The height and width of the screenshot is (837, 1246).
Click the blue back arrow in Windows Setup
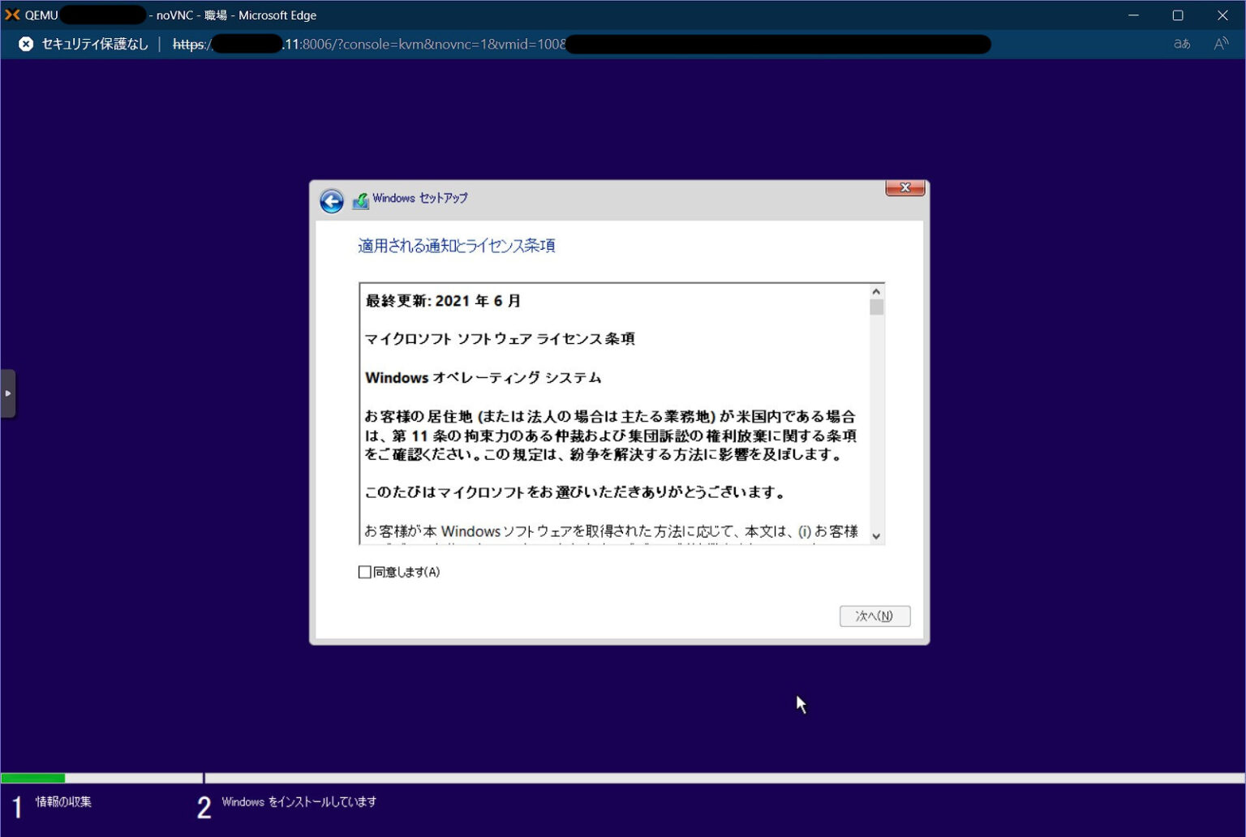pos(331,201)
